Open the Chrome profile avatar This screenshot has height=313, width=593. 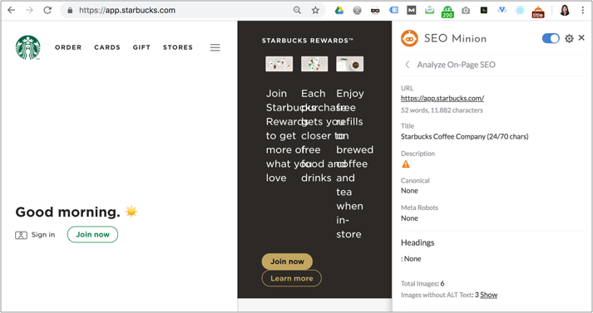(x=565, y=10)
